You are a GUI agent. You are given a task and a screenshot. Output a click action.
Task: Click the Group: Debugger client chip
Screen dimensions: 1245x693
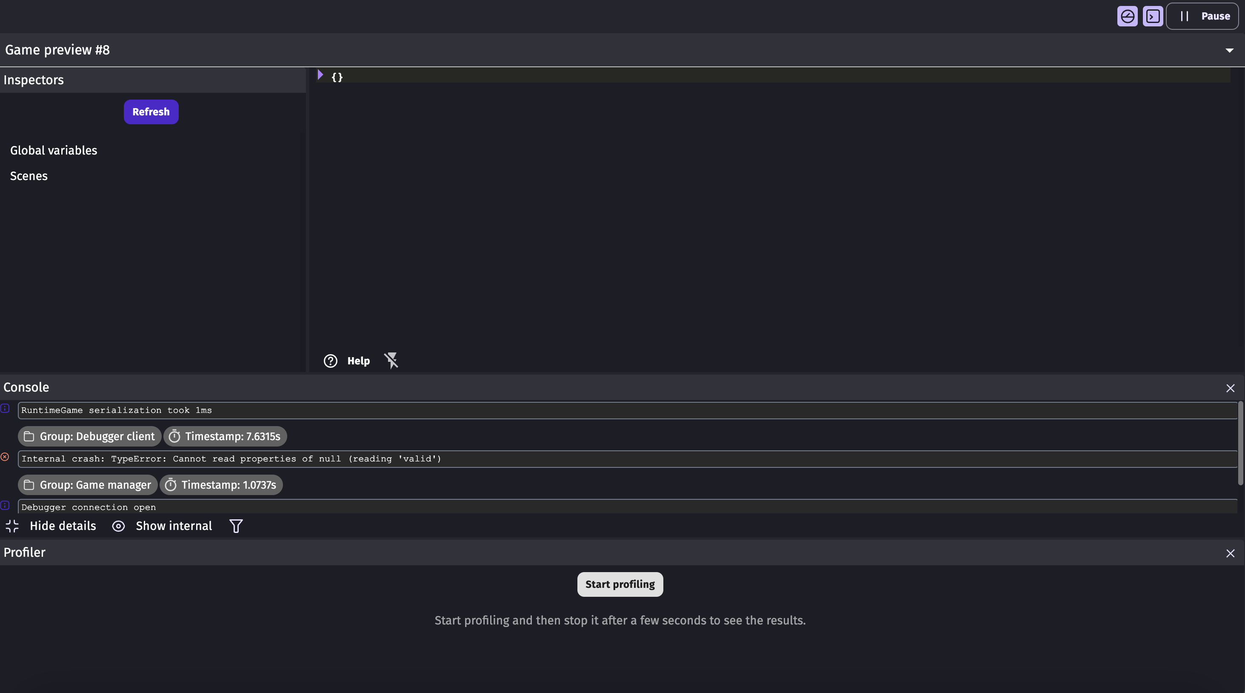(89, 436)
